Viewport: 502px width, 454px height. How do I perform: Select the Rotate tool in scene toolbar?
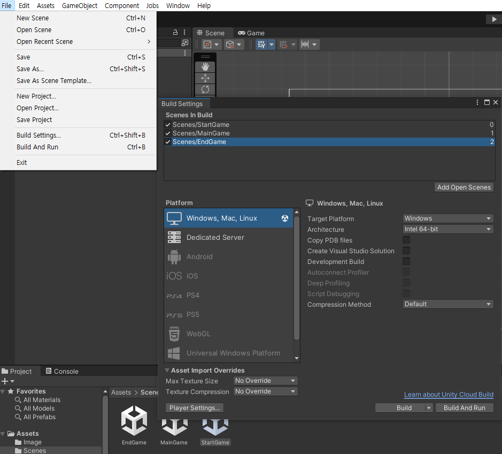(205, 89)
